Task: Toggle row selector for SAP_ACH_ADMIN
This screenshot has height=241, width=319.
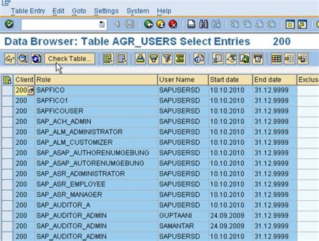Action: point(8,122)
